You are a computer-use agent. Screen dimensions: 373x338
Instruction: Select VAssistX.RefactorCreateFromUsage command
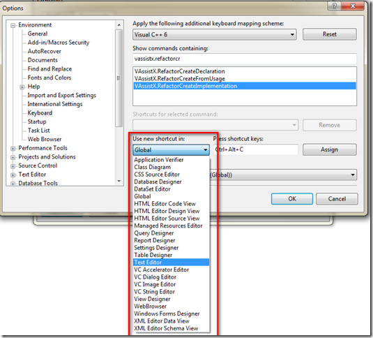tap(180, 79)
